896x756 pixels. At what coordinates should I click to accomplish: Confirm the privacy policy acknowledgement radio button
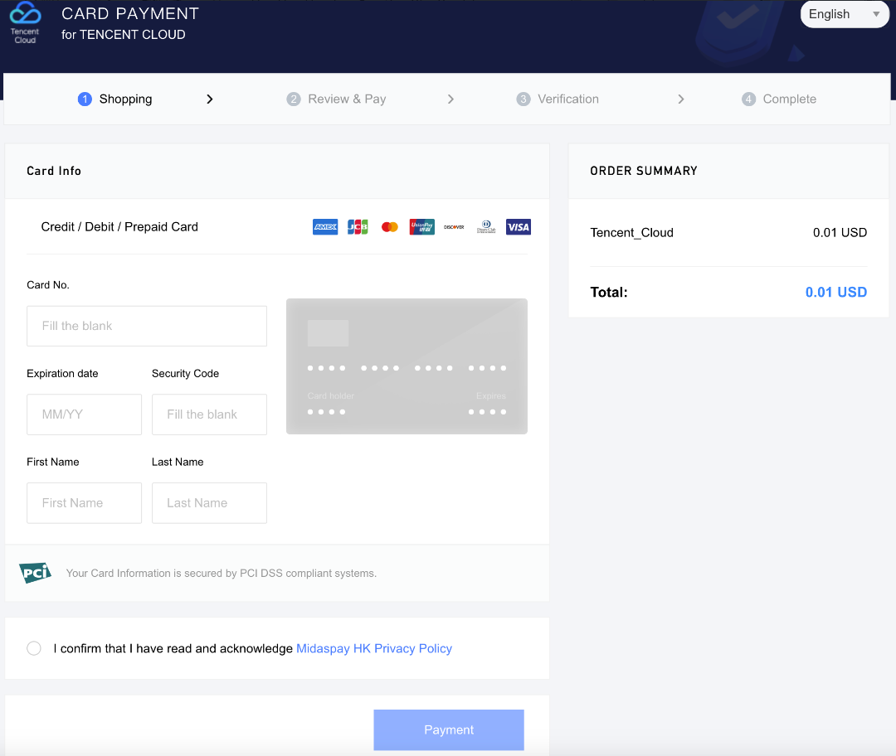point(34,648)
